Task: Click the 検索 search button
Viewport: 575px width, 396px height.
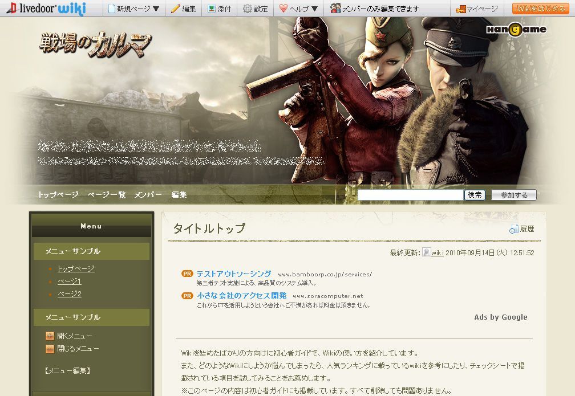Action: 475,195
